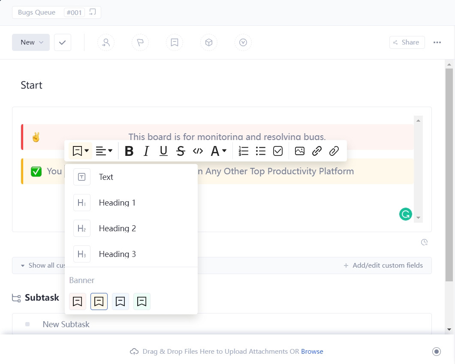Insert a checklist block
The image size is (455, 364).
coord(278,151)
